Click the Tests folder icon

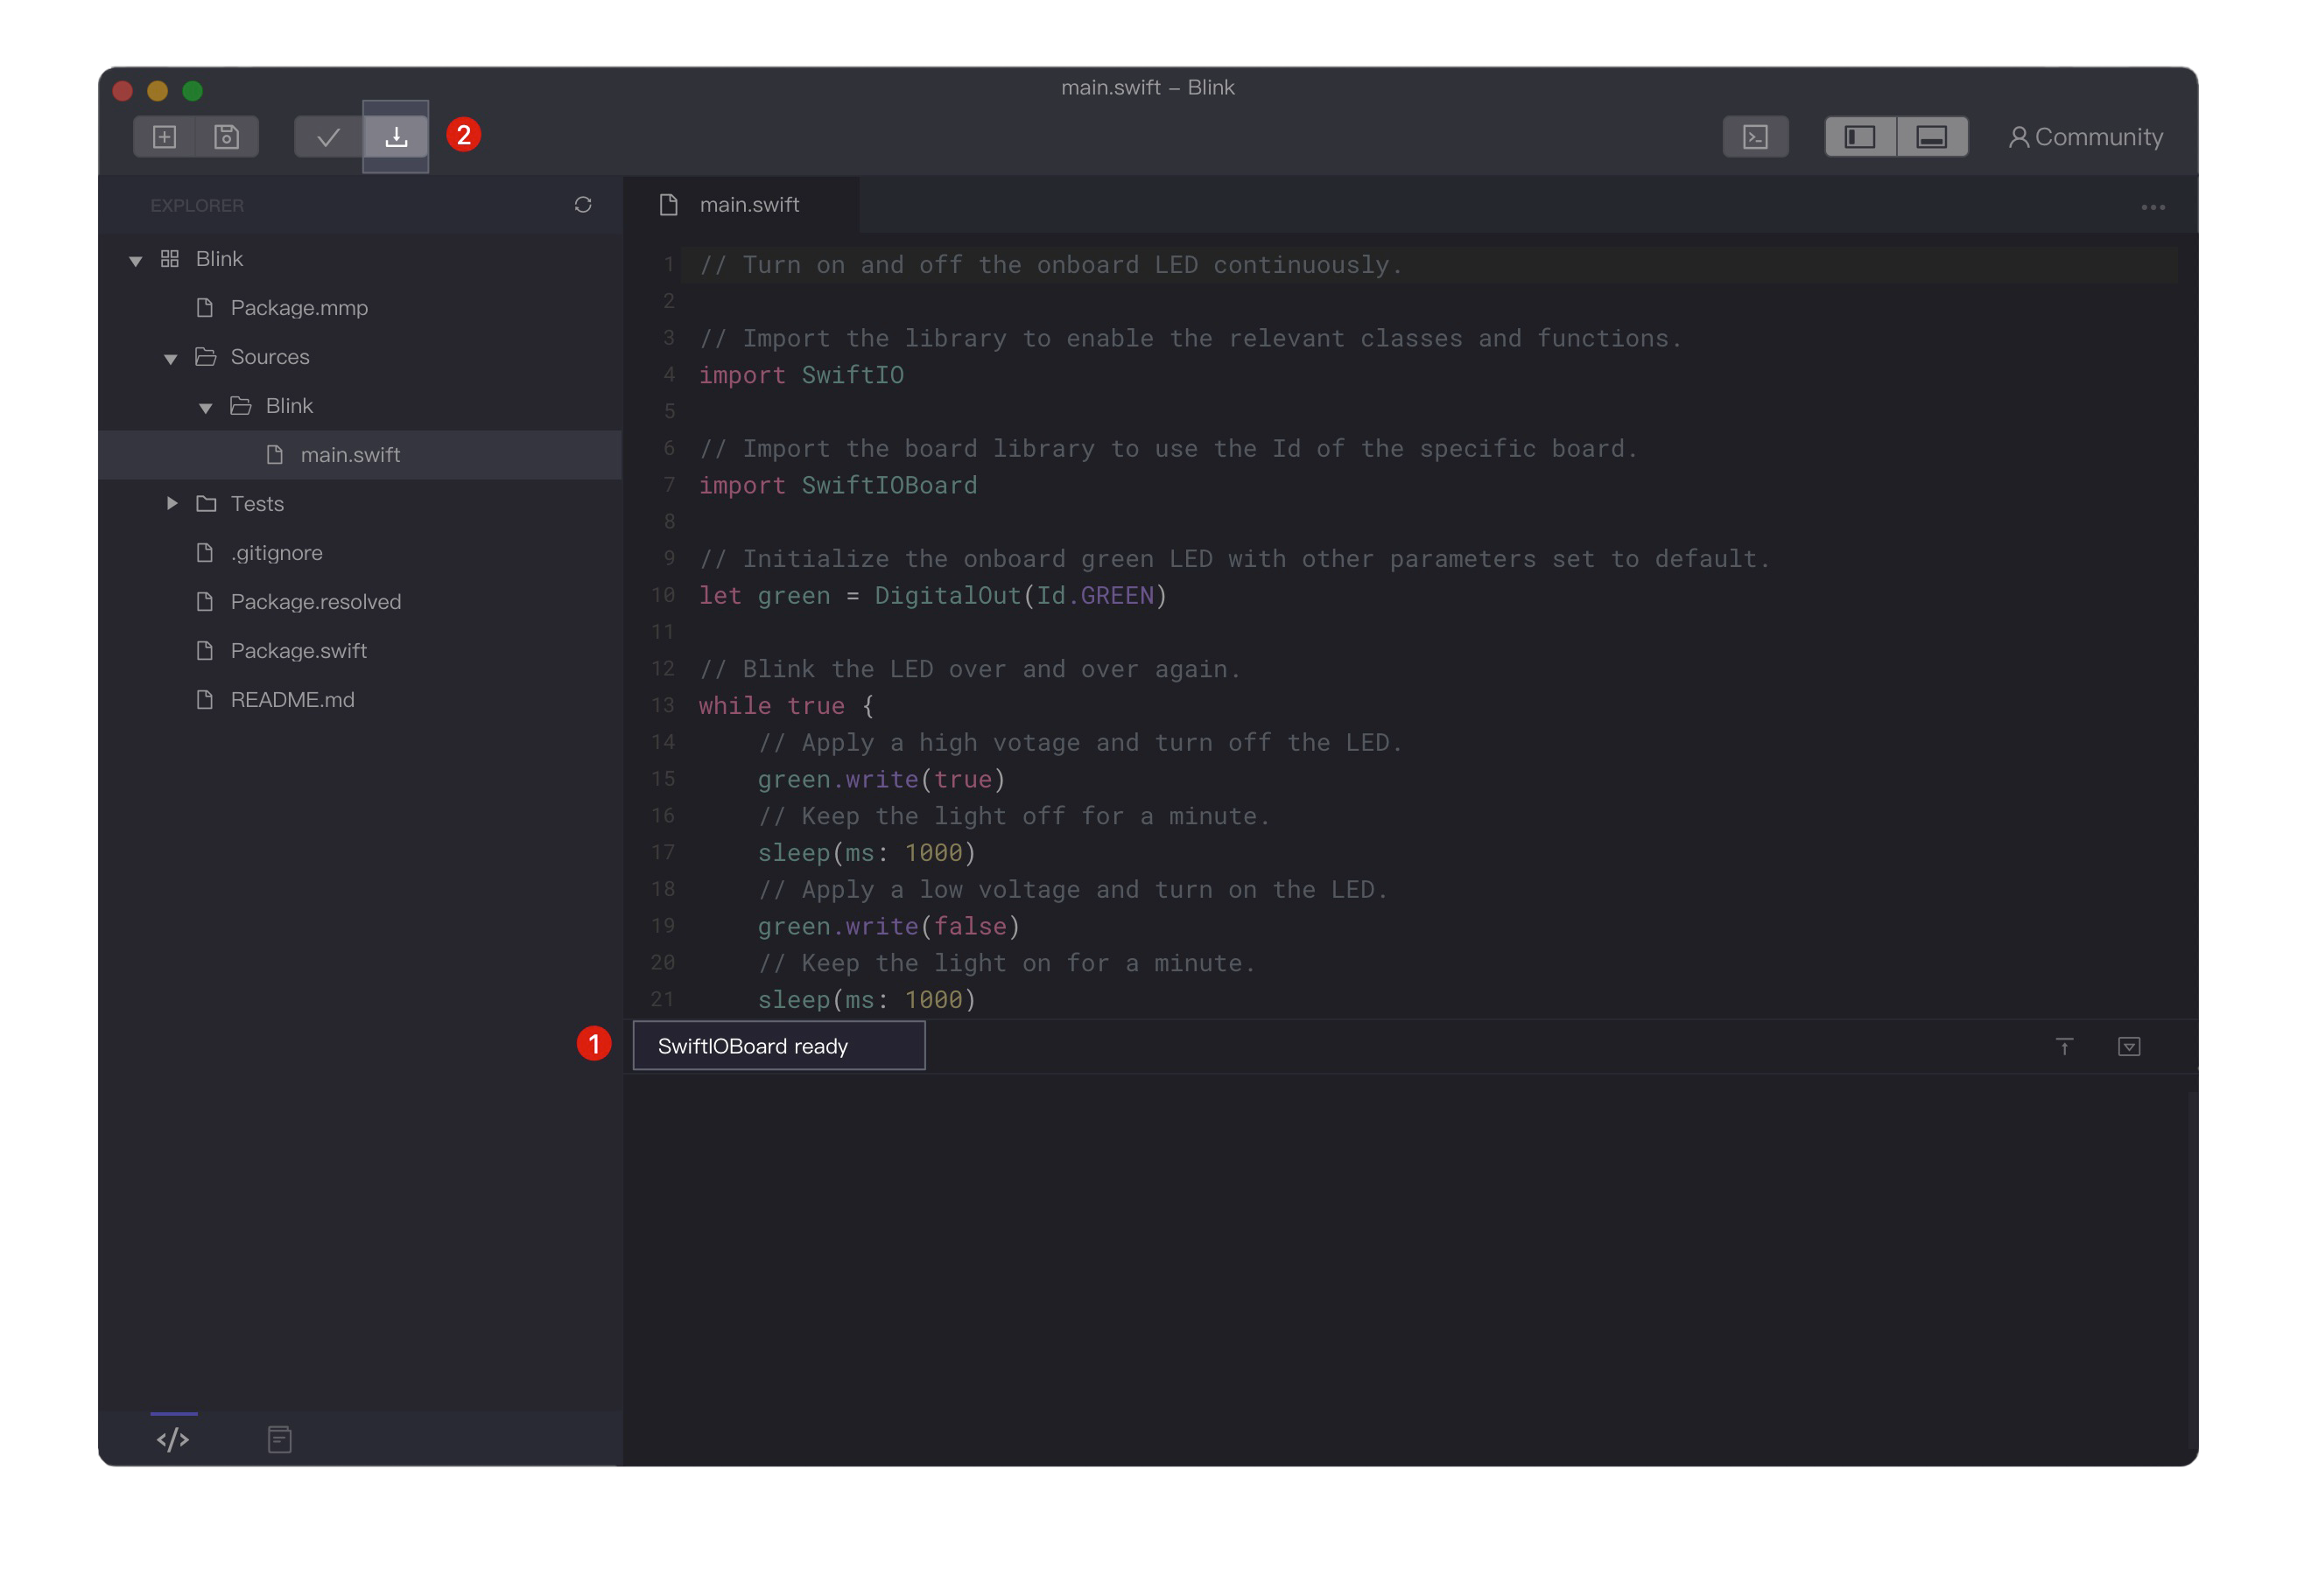pyautogui.click(x=206, y=504)
